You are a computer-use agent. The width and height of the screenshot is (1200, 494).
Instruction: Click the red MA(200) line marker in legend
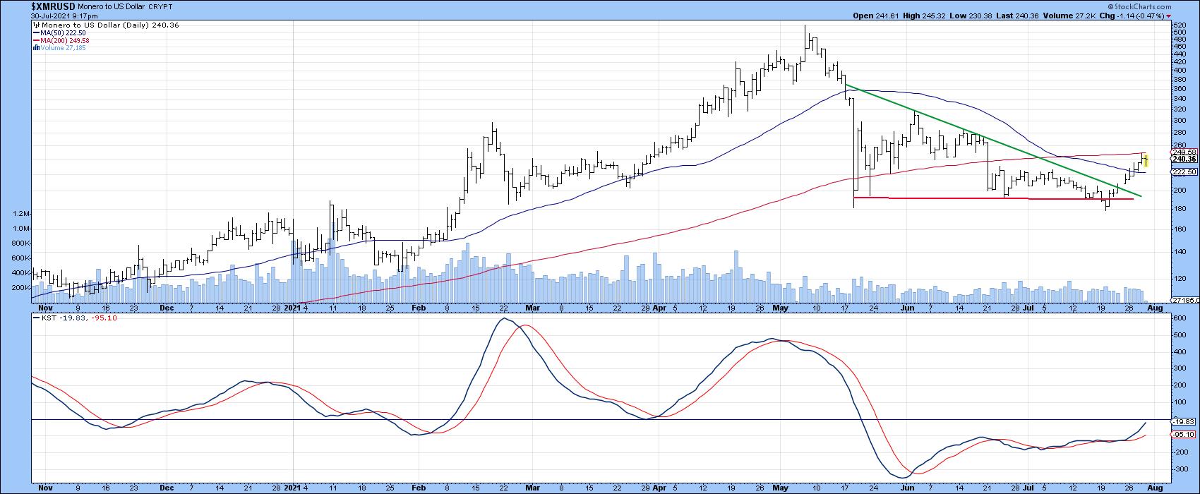click(x=36, y=40)
